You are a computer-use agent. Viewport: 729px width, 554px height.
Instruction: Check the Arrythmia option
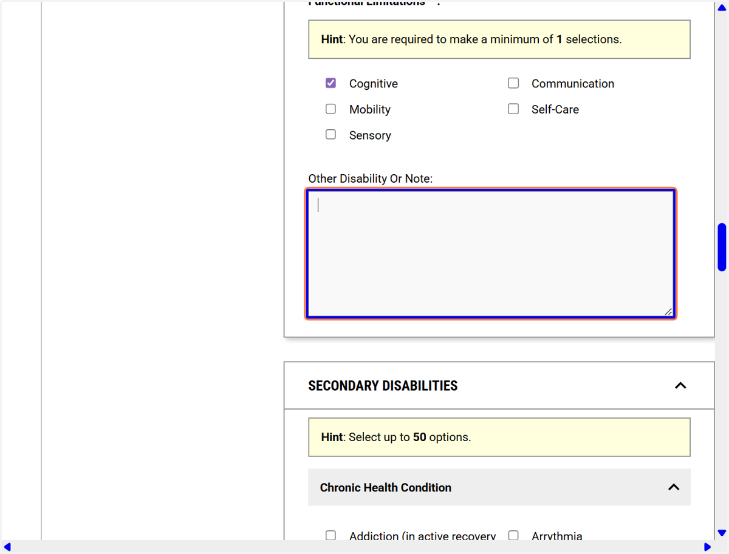click(513, 535)
